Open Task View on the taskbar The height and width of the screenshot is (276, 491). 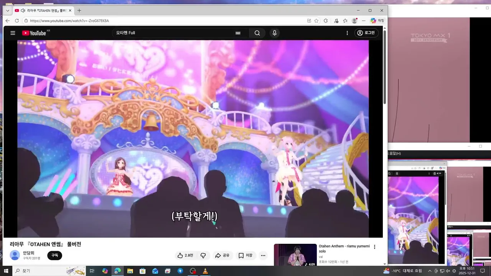coord(92,271)
